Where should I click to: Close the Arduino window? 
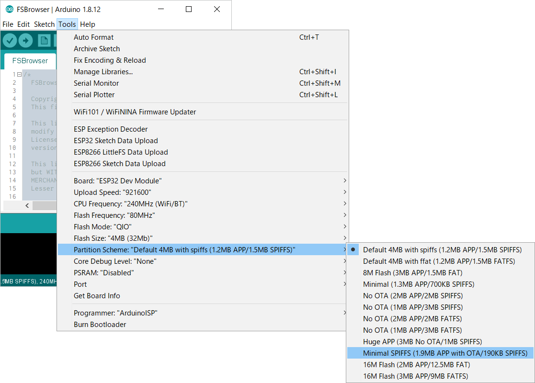[x=217, y=9]
